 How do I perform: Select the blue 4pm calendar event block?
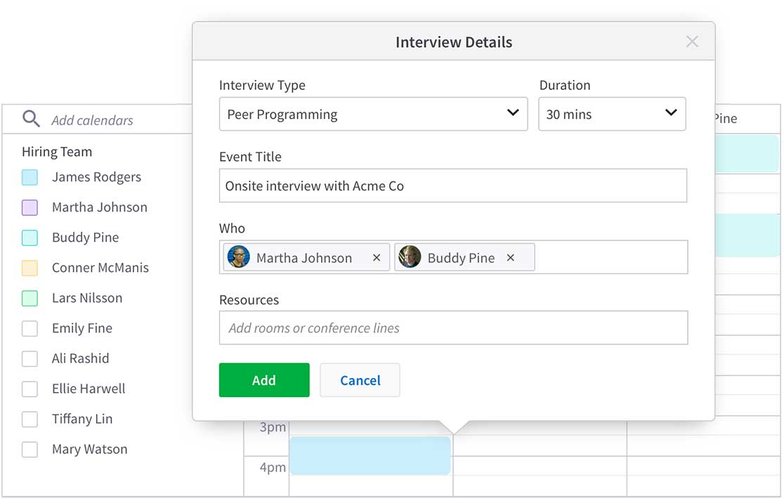[x=370, y=455]
